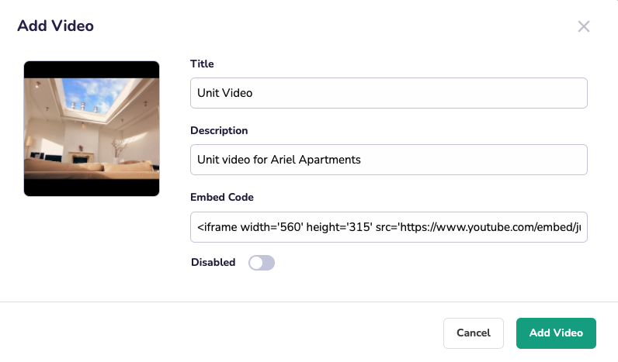Click the Embed Code input field
Image resolution: width=618 pixels, height=362 pixels.
(389, 227)
